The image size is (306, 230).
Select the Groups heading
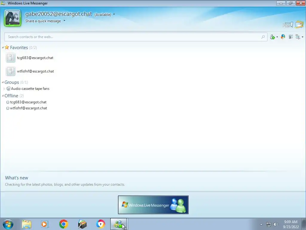[x=12, y=82]
